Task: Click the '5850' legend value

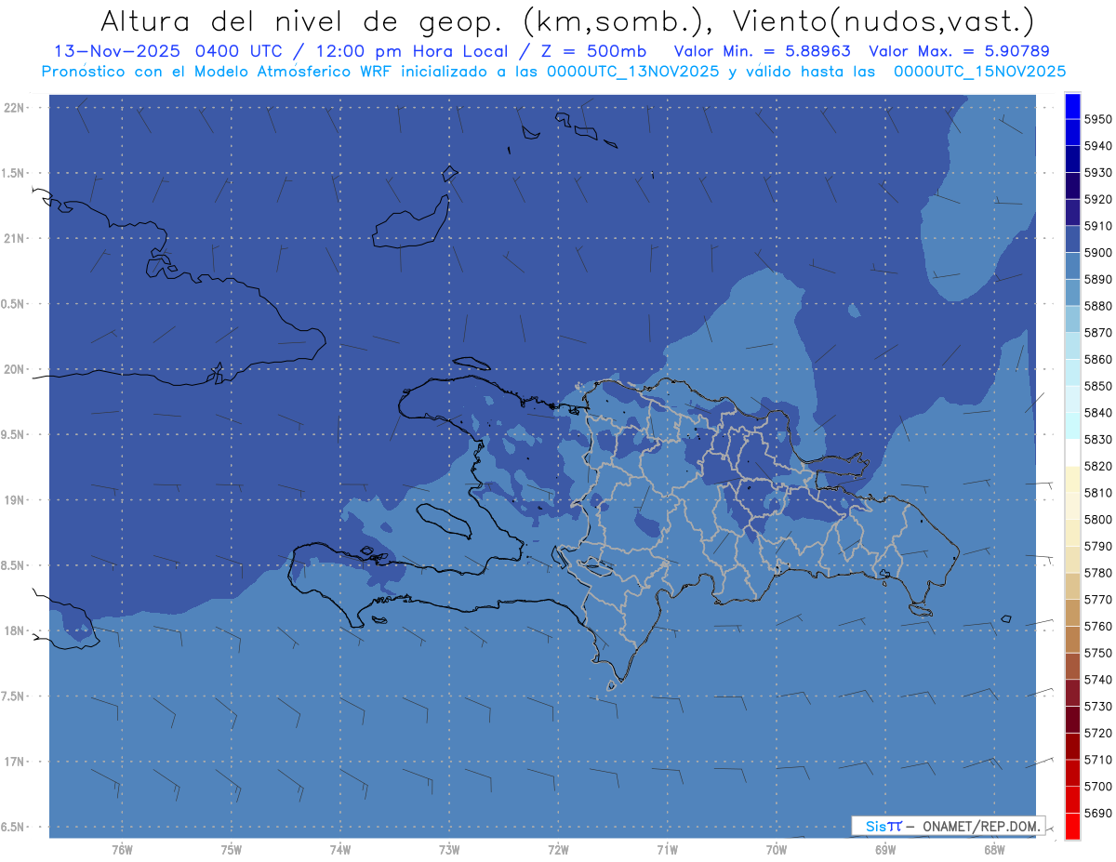Action: click(1097, 386)
